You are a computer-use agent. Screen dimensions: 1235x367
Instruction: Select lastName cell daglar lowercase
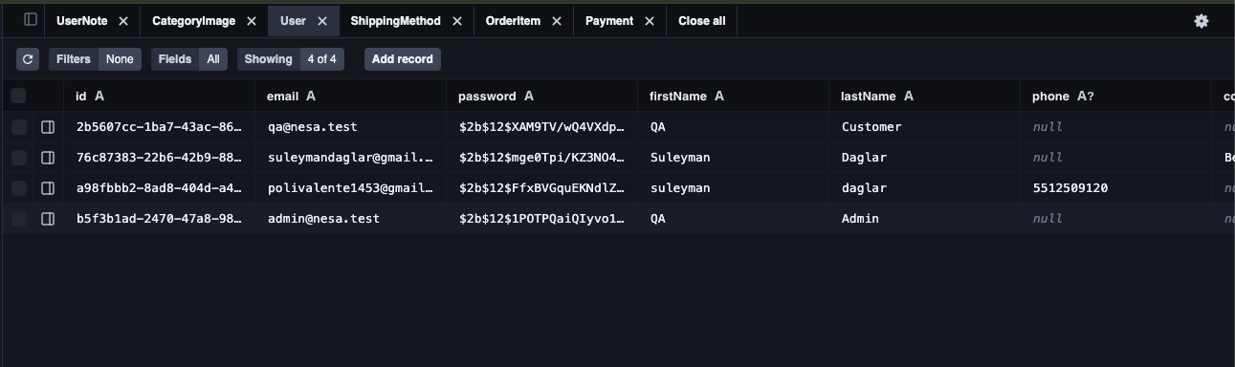tap(924, 188)
